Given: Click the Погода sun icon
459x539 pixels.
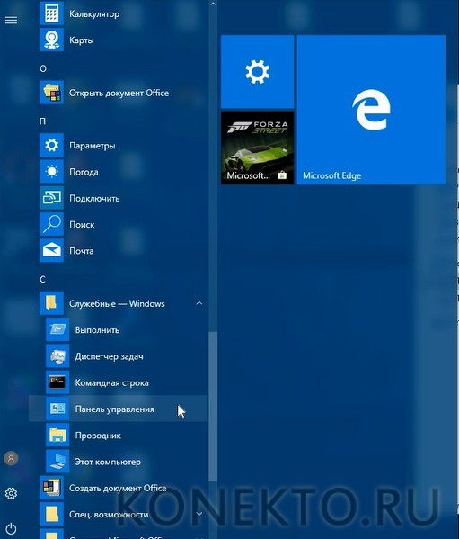Looking at the screenshot, I should pyautogui.click(x=52, y=172).
